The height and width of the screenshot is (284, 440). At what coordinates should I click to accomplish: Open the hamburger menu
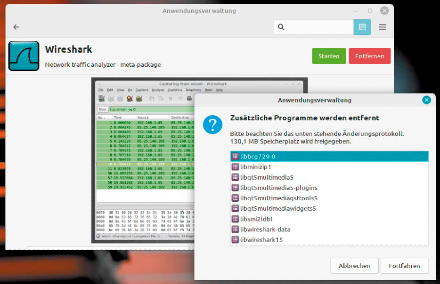coord(383,27)
